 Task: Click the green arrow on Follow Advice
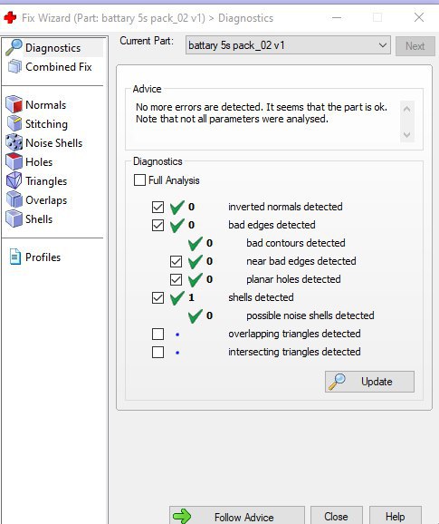pyautogui.click(x=182, y=517)
